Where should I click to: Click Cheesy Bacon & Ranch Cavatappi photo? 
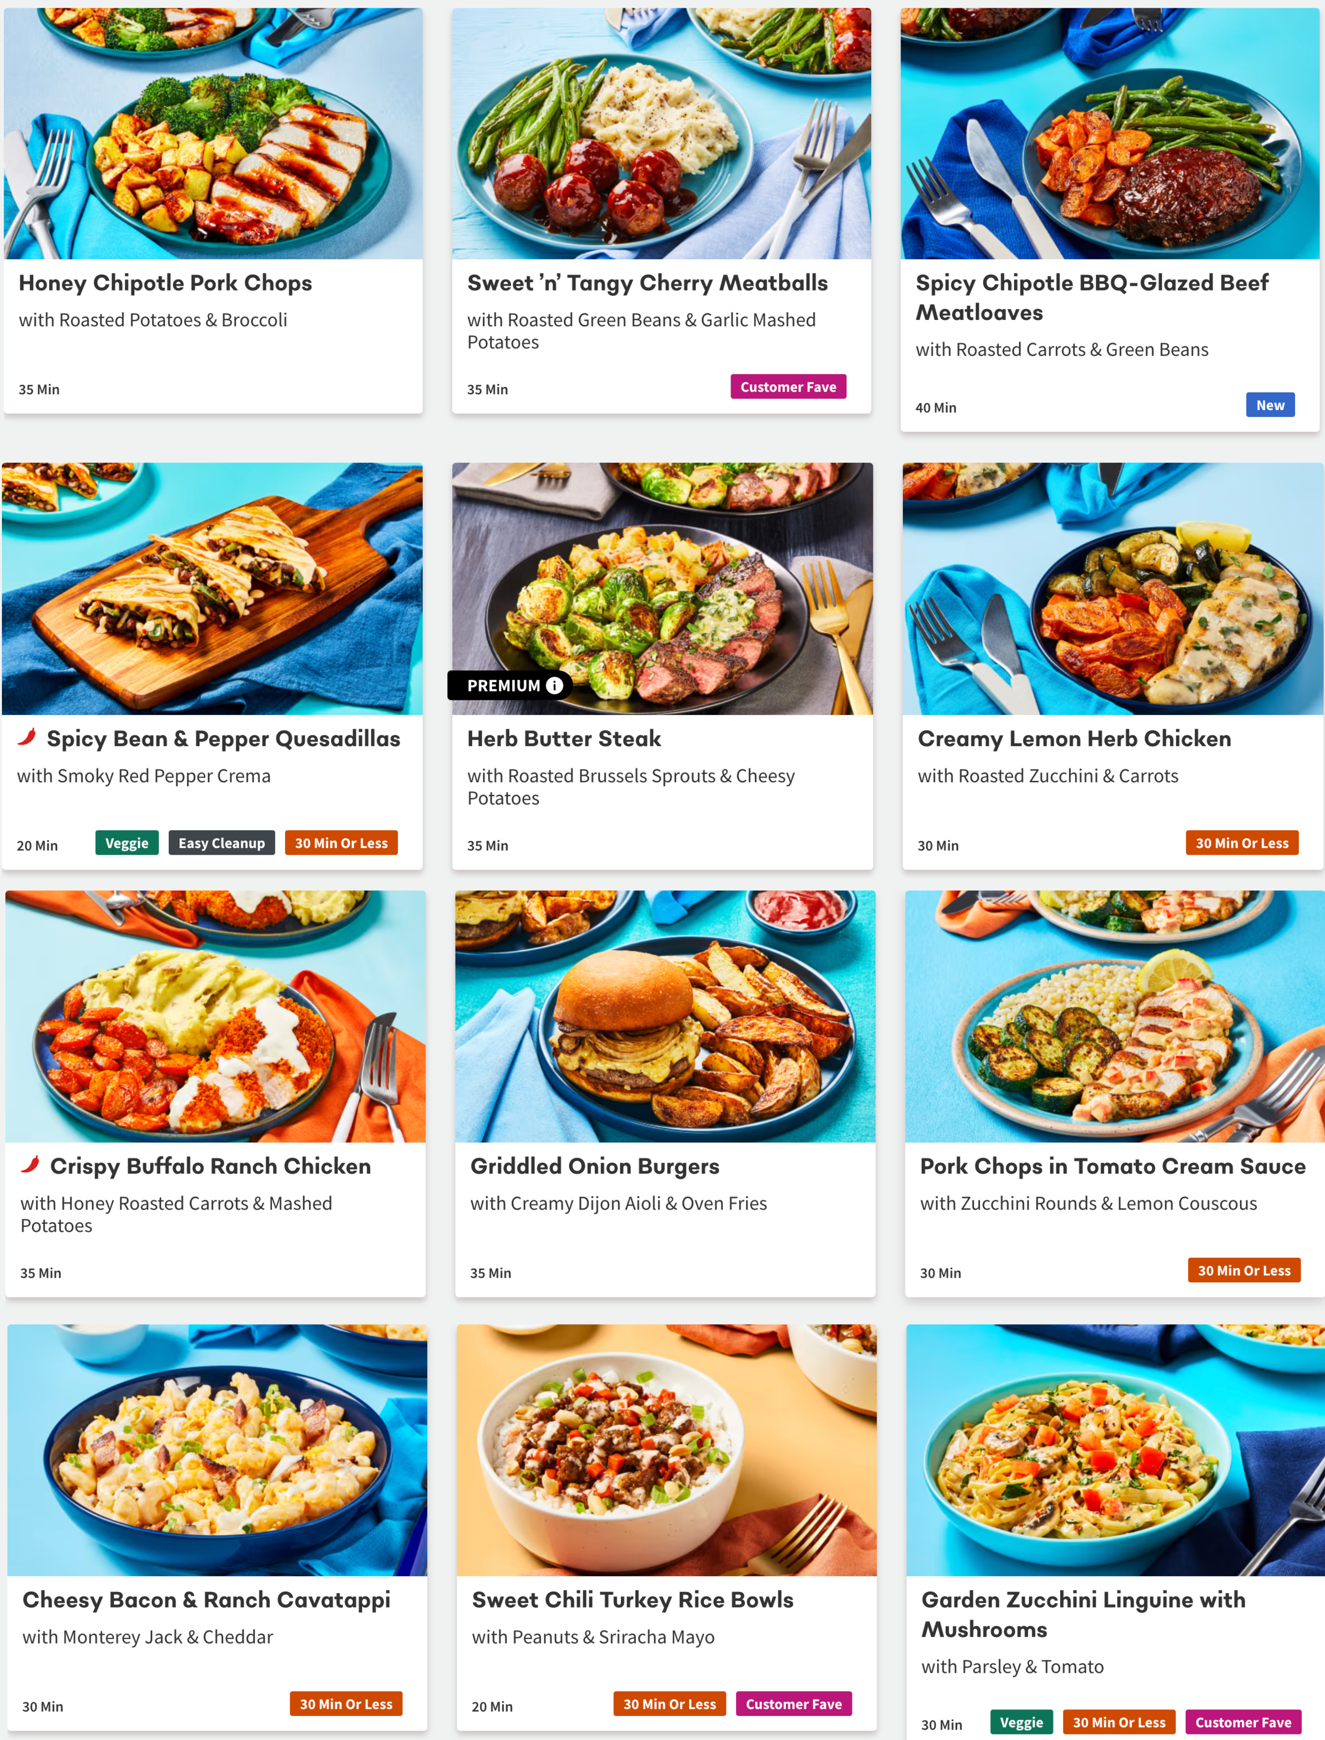pos(217,1450)
